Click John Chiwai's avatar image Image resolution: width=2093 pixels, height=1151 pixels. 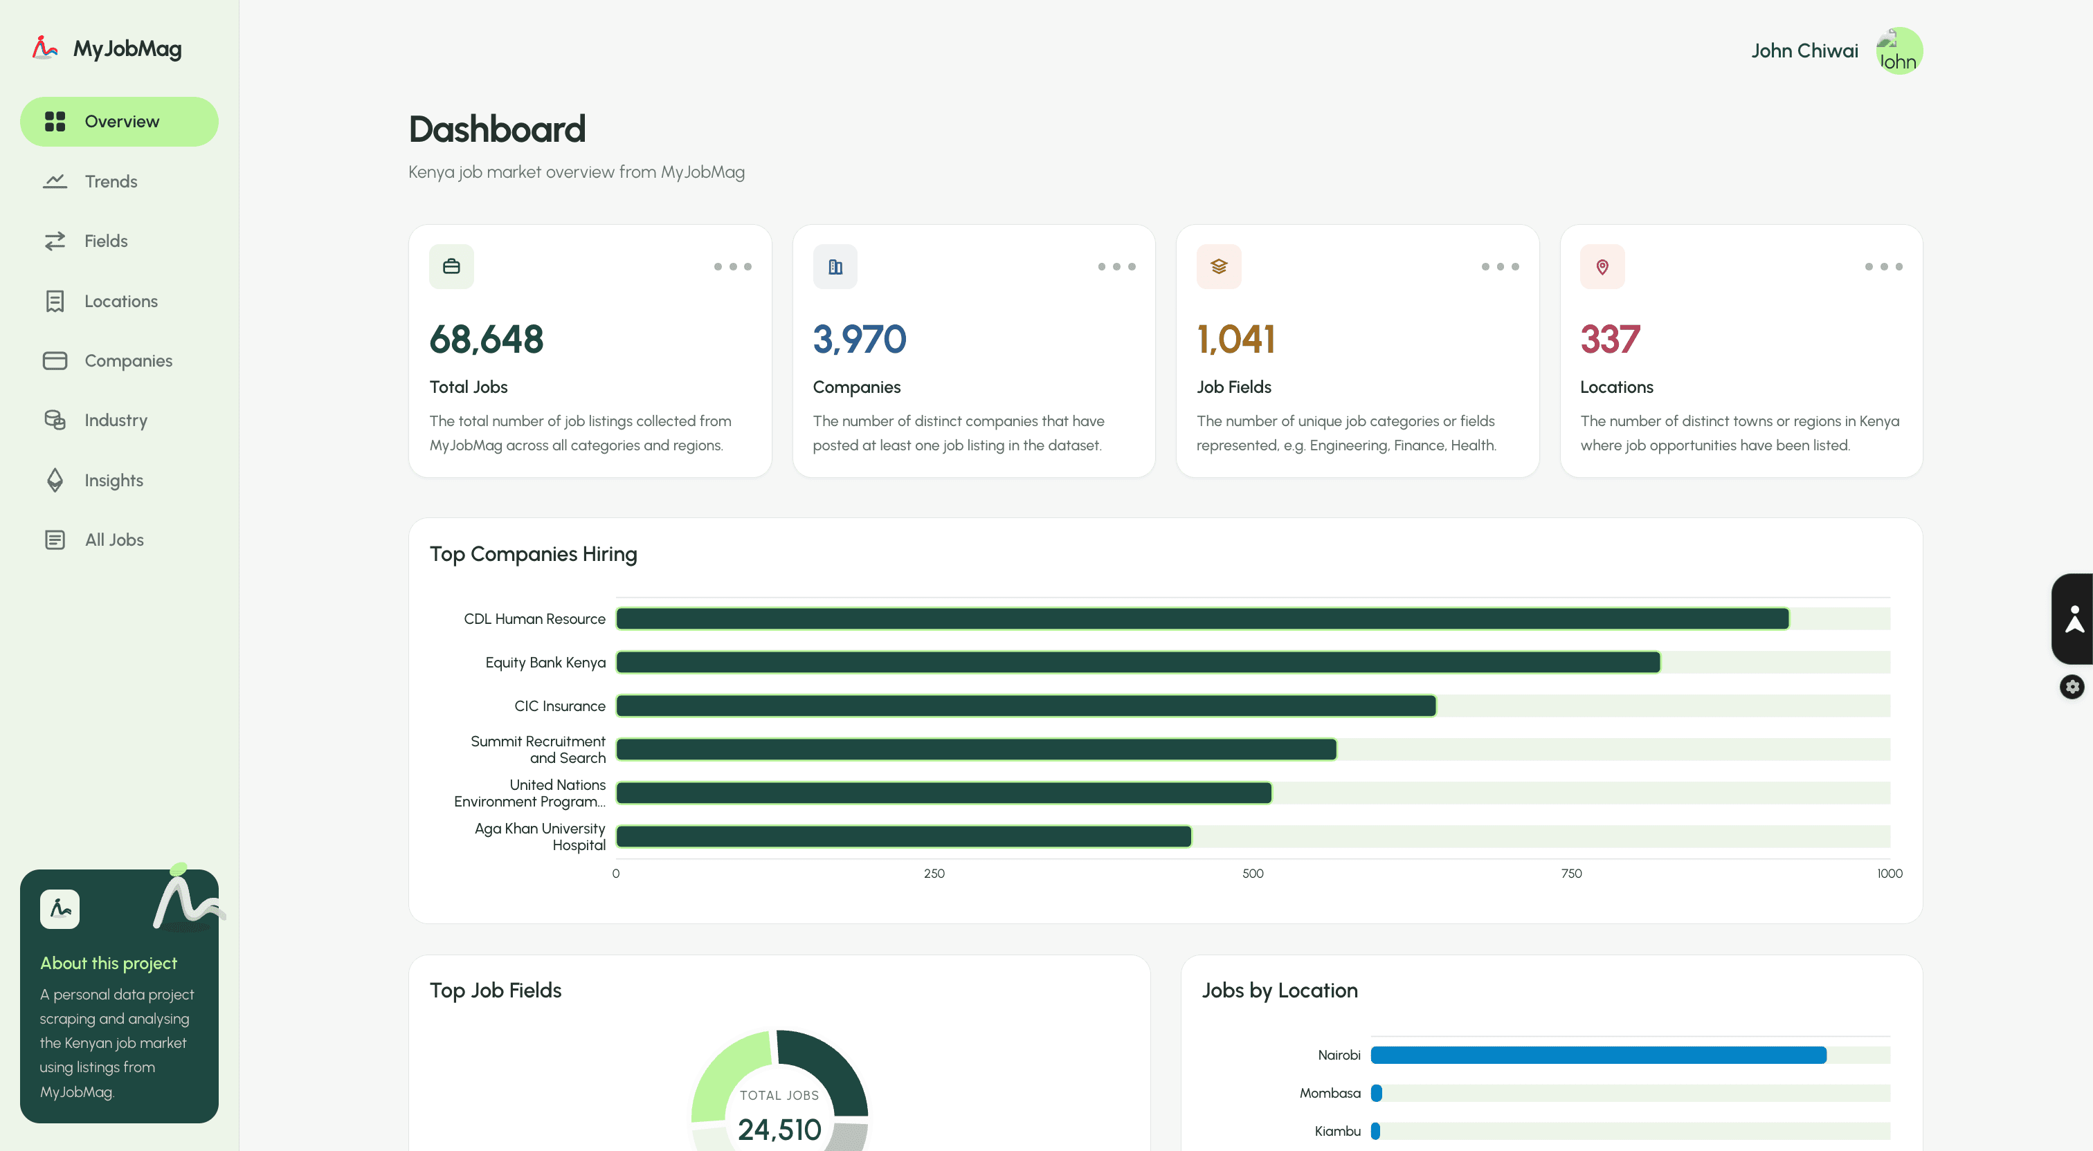click(x=1899, y=50)
